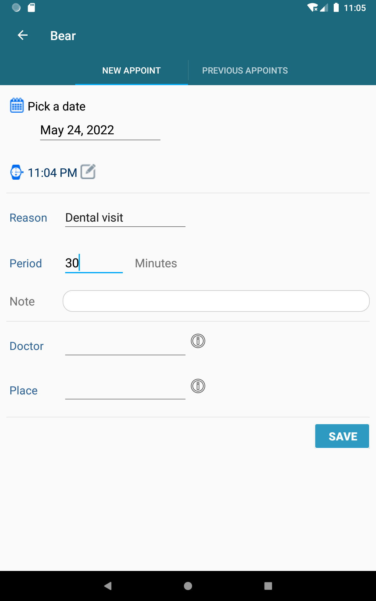Select the Doctor input field
Viewport: 376px width, 601px height.
pos(125,346)
